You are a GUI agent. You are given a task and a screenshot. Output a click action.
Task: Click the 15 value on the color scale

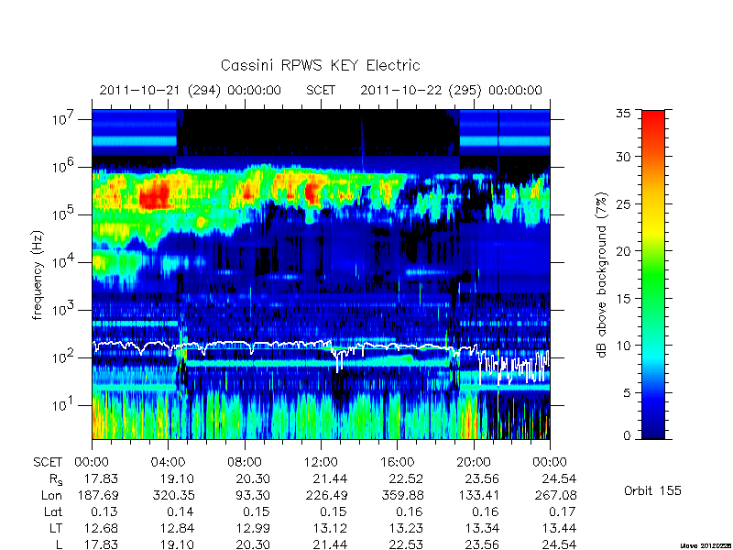coord(623,298)
